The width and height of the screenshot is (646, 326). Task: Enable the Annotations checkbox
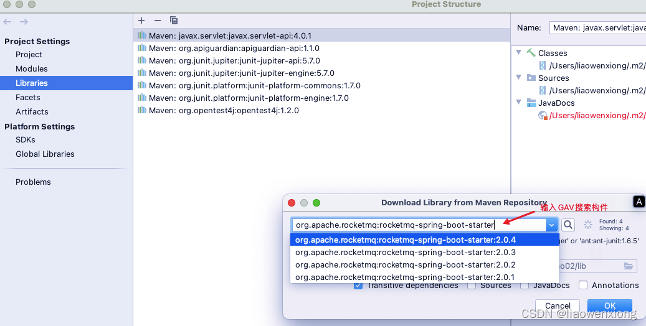583,285
